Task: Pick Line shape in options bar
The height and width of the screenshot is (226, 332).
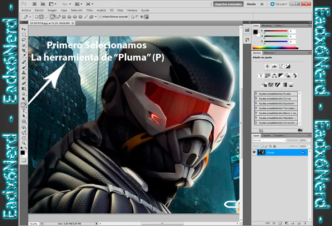Action: pos(86,17)
